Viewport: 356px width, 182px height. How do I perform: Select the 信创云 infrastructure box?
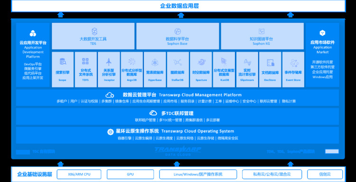click(325, 174)
